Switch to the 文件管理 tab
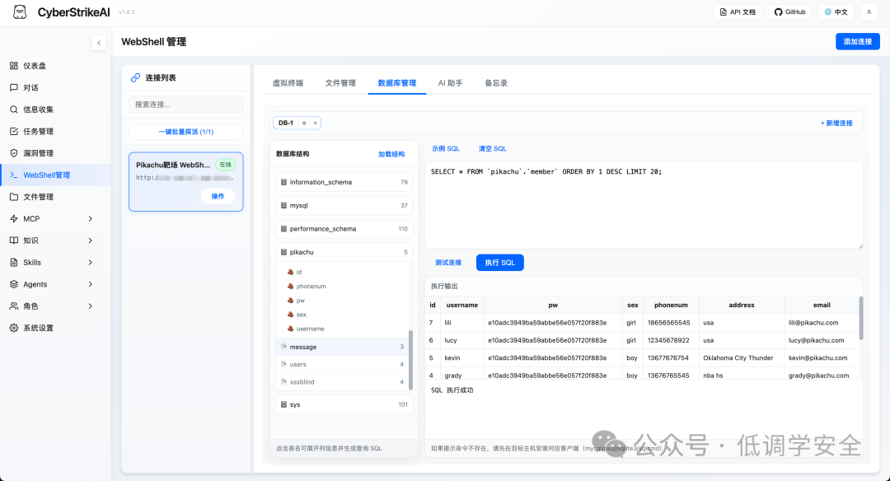 point(340,83)
